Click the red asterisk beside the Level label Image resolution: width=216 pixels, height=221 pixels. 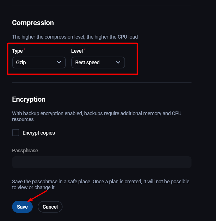85,50
